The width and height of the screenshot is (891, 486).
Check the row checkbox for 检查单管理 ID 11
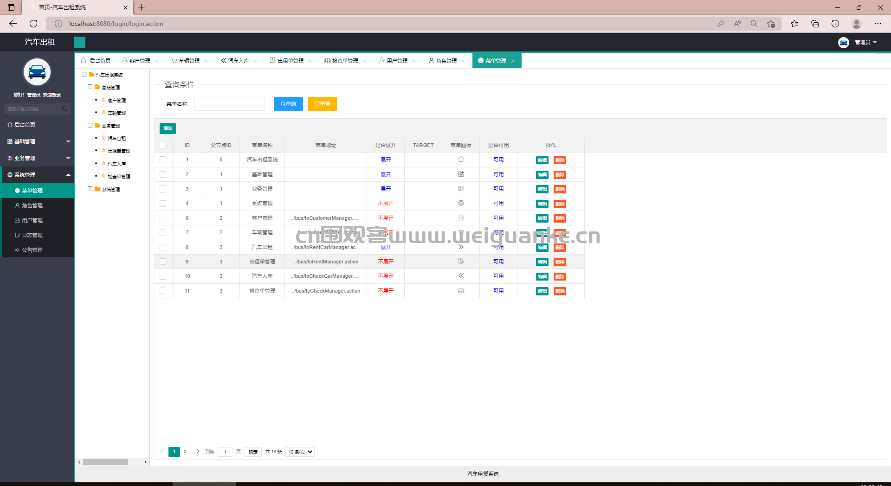[163, 291]
